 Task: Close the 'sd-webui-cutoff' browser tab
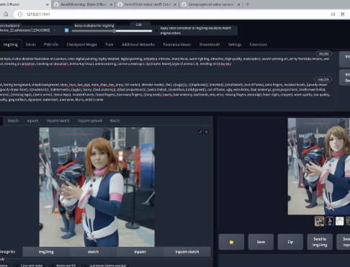coord(175,4)
